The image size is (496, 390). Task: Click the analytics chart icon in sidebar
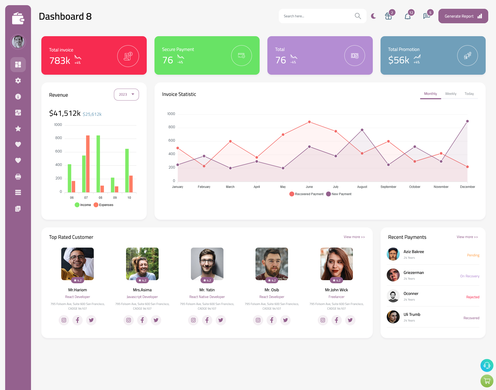pyautogui.click(x=18, y=112)
